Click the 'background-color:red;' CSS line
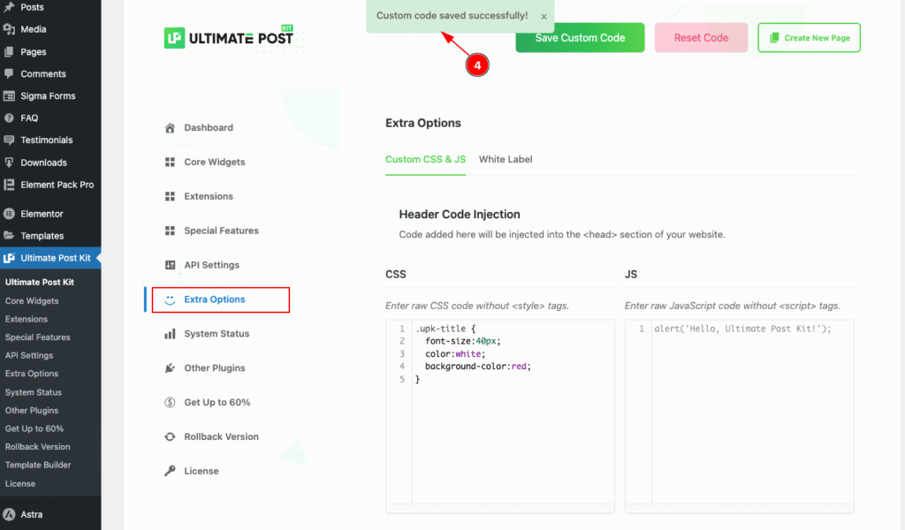This screenshot has height=530, width=905. coord(478,367)
